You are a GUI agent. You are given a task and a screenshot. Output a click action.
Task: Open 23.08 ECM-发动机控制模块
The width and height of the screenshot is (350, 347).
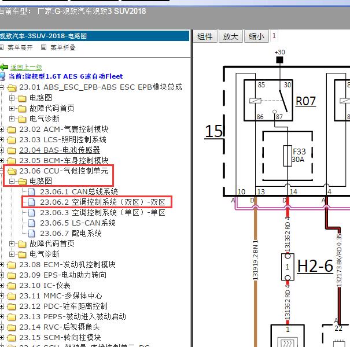point(67,264)
